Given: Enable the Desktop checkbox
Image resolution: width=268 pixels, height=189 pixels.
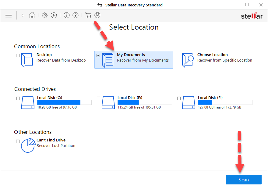Looking at the screenshot, I should [18, 55].
